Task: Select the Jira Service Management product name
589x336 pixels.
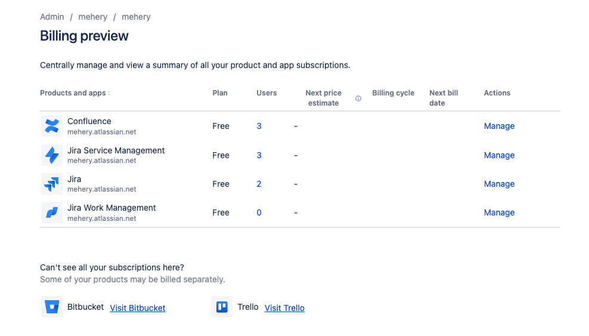Action: [116, 150]
